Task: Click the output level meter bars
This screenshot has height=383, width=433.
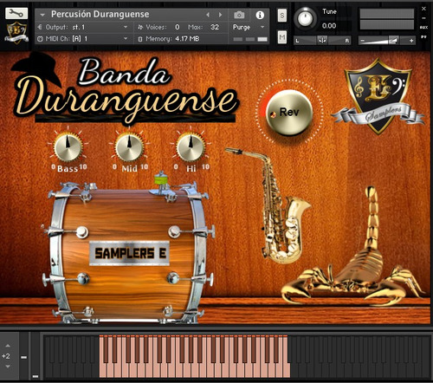Action: tap(387, 19)
